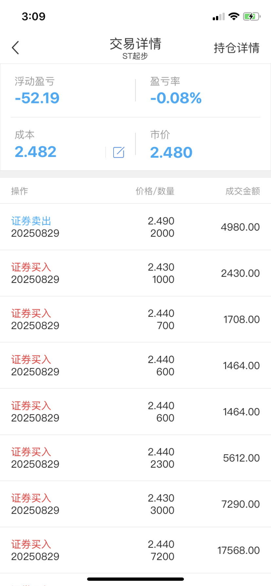Tap the 成交金额 column header

(243, 191)
